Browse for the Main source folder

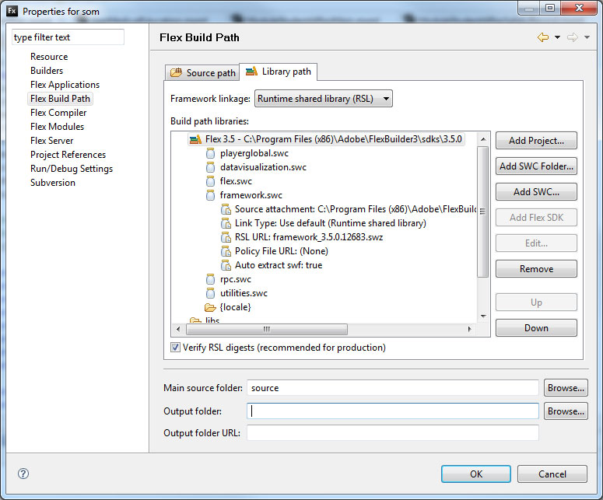[x=566, y=388]
